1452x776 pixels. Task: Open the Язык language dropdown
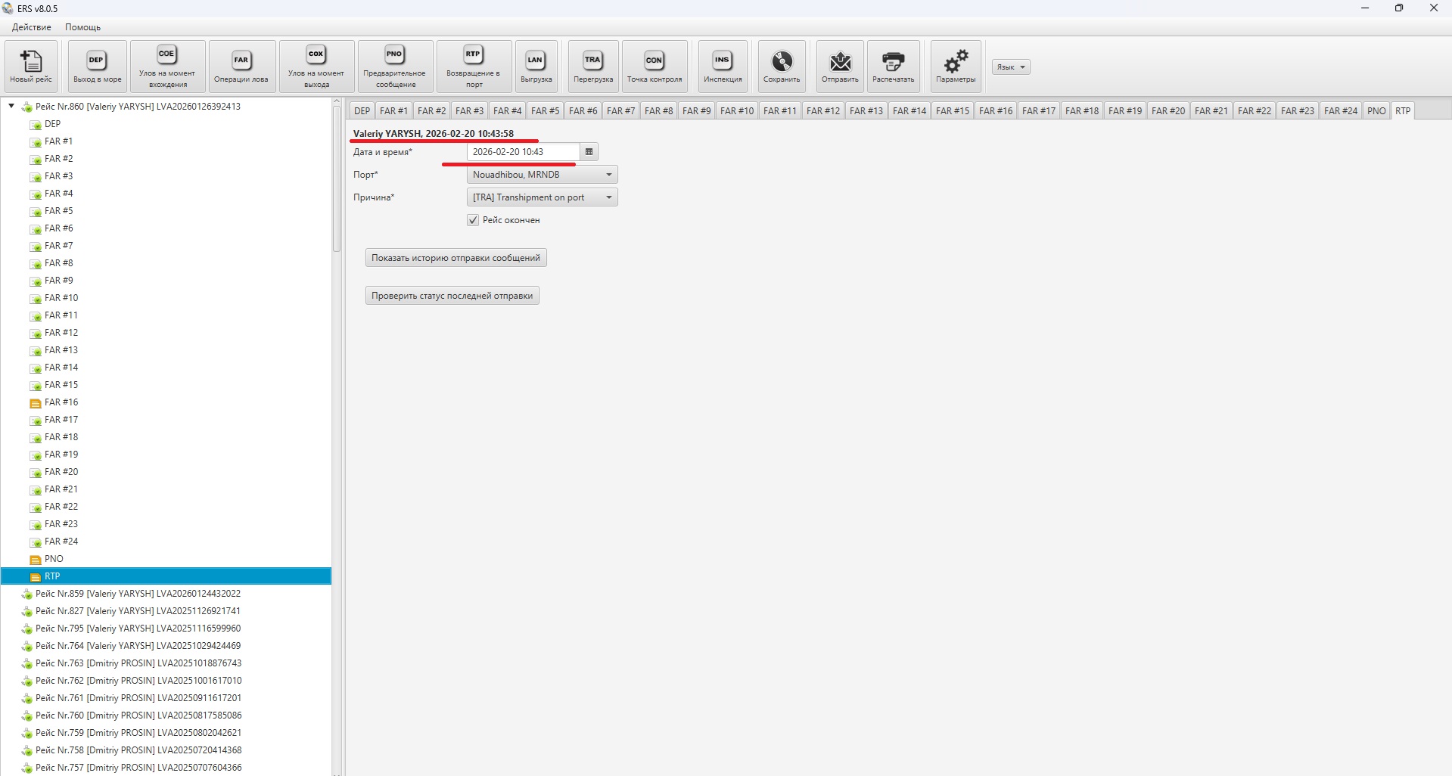click(x=1011, y=67)
